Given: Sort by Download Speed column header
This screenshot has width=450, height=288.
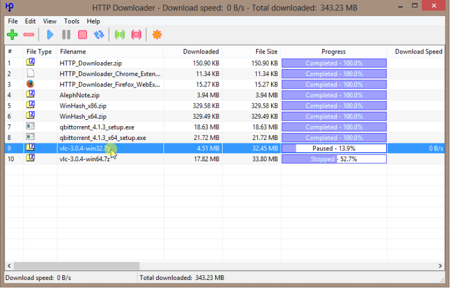Looking at the screenshot, I should 416,52.
